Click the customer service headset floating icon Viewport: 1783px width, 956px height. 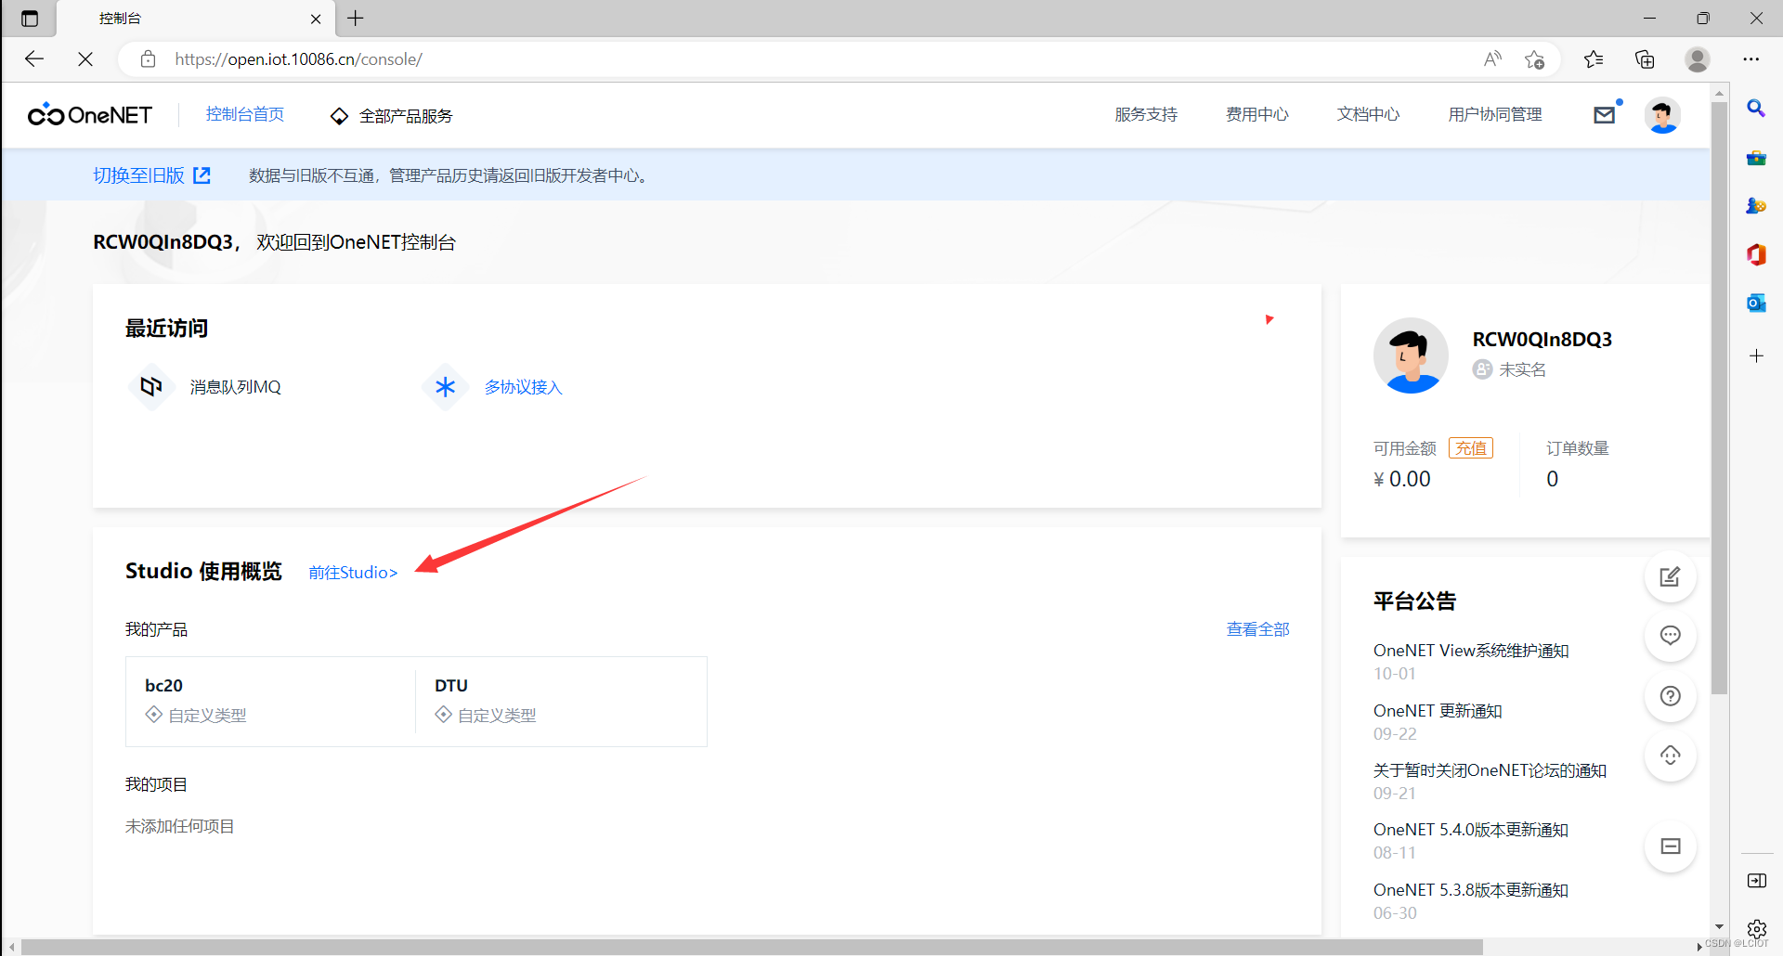coord(1670,756)
